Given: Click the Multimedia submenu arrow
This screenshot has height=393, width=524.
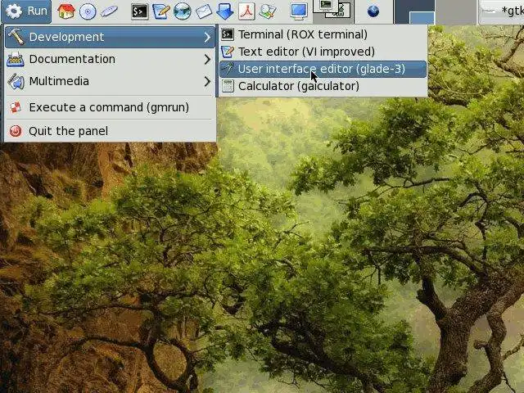Looking at the screenshot, I should [x=207, y=82].
